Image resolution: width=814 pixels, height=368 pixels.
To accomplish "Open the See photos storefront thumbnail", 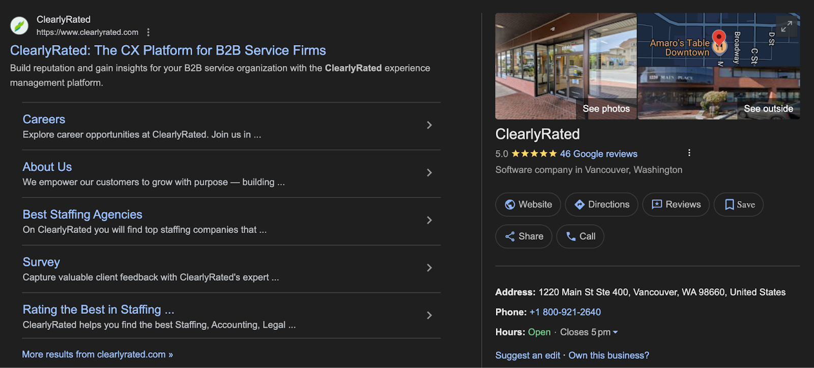I will click(x=566, y=66).
